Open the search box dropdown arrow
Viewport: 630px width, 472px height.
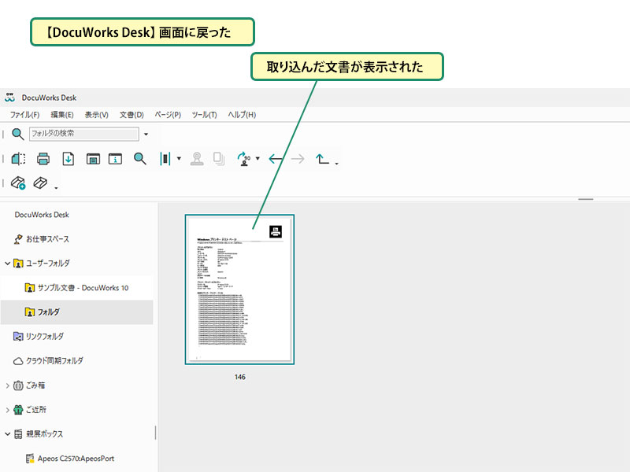click(x=146, y=134)
